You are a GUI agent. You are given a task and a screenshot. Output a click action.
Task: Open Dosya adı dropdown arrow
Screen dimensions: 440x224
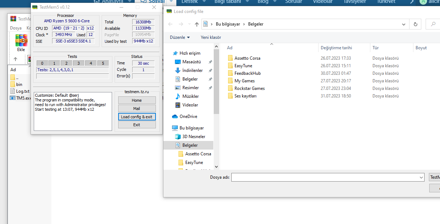(421, 177)
